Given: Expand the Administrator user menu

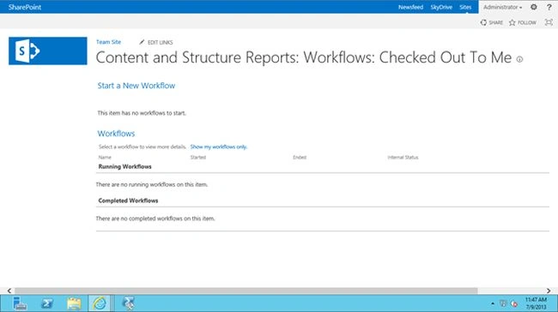Looking at the screenshot, I should (502, 7).
